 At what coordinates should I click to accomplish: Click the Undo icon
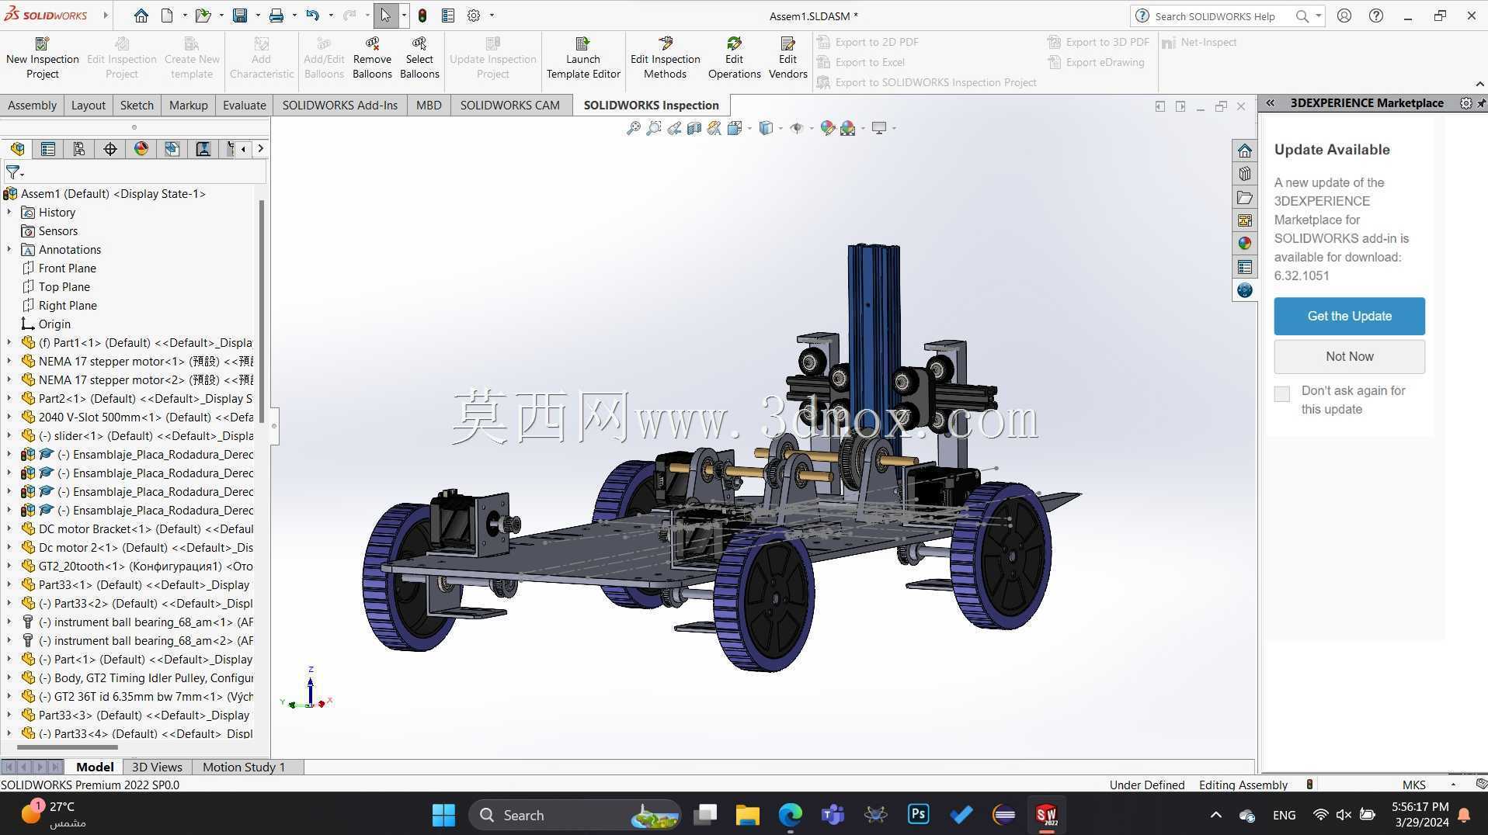(x=313, y=16)
